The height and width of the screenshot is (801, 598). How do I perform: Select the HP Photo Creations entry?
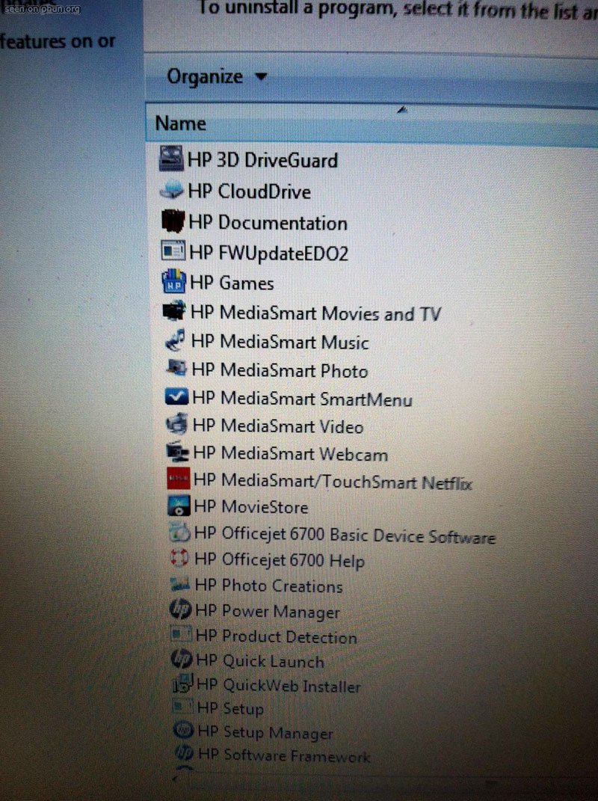coord(268,585)
